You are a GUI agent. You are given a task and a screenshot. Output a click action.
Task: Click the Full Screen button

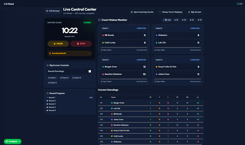53,11
